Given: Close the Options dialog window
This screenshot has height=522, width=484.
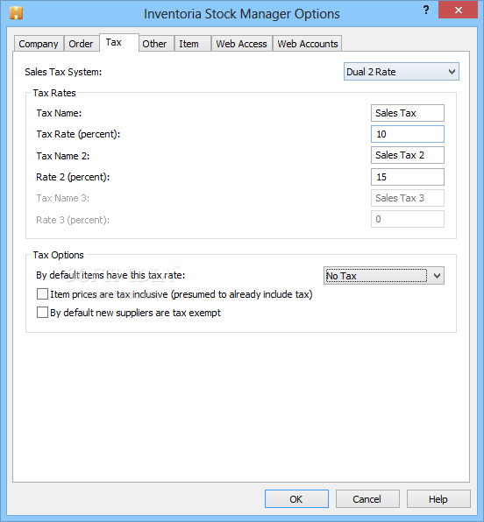Looking at the screenshot, I should click(458, 10).
